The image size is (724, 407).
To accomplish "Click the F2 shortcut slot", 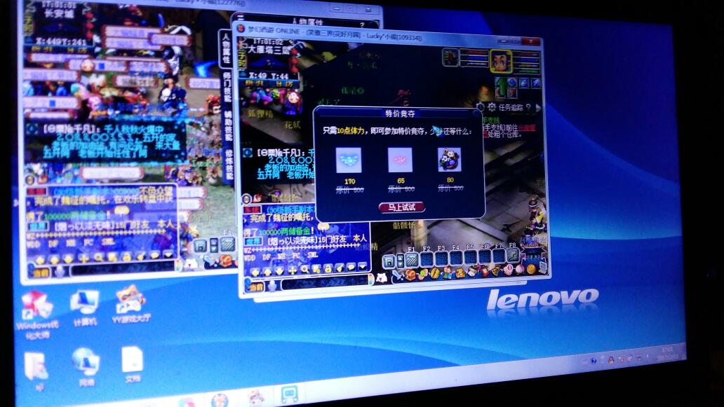I will tap(427, 258).
